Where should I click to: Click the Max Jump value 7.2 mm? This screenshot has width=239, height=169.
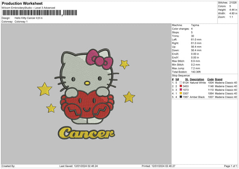(x=196, y=68)
